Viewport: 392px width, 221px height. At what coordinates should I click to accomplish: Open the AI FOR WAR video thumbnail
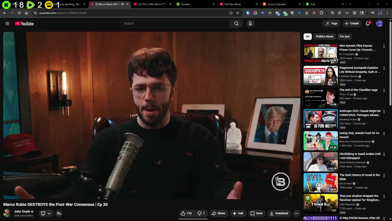(x=321, y=119)
